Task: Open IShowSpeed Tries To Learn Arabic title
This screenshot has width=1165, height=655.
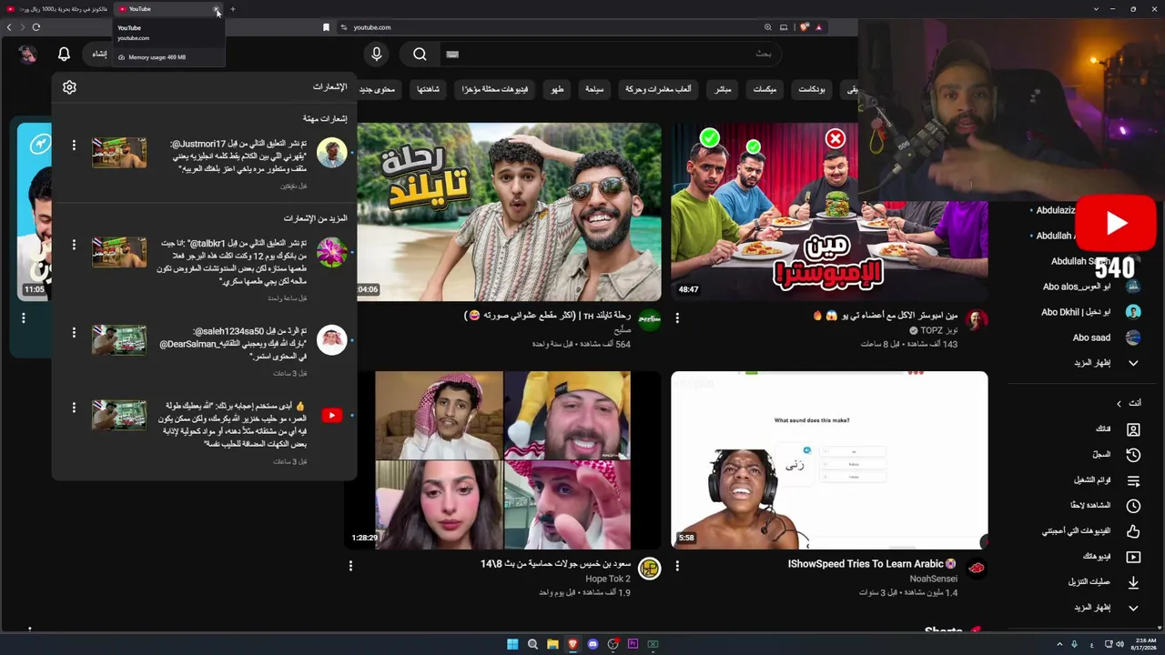Action: 872,564
